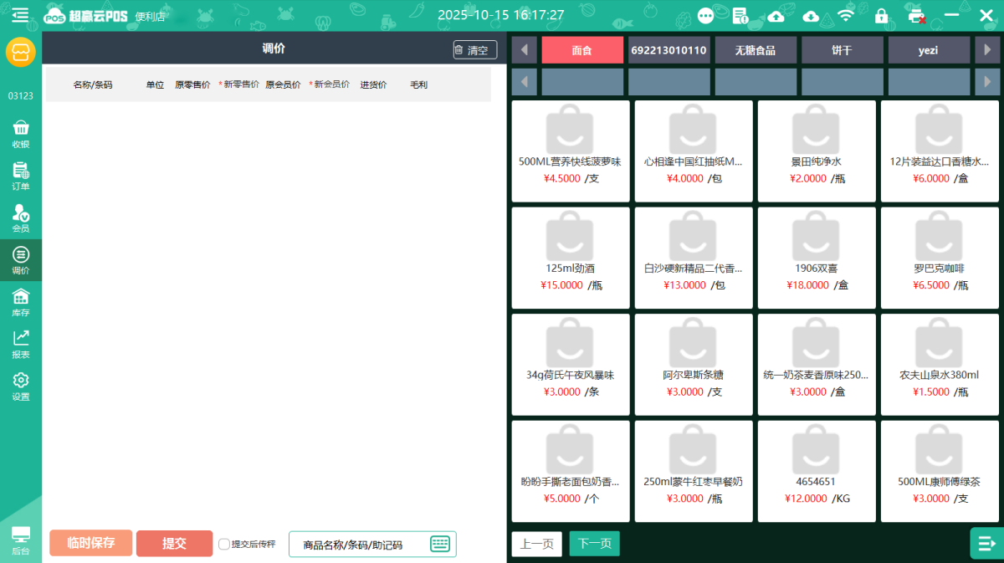Image resolution: width=1004 pixels, height=563 pixels.
Task: Open 报表 reports in sidebar
Action: pos(21,344)
